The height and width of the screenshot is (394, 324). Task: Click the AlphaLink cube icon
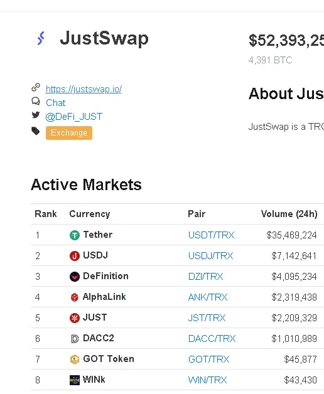(75, 297)
